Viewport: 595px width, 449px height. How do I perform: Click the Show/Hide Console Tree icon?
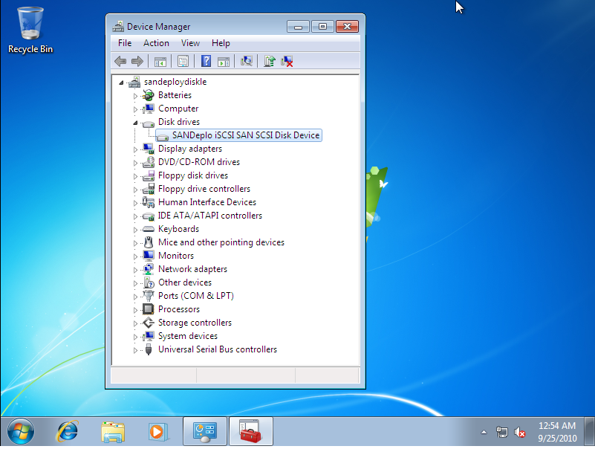coord(160,61)
